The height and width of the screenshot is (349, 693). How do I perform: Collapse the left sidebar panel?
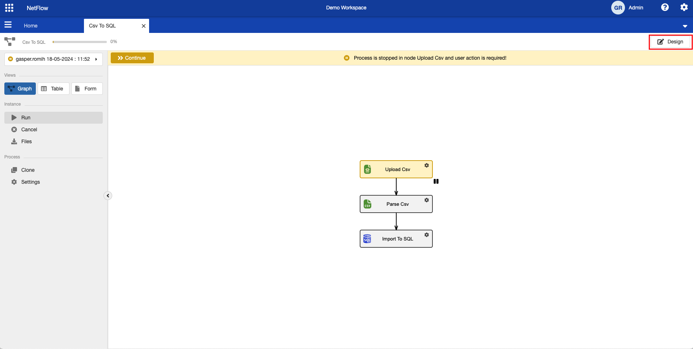pos(108,196)
